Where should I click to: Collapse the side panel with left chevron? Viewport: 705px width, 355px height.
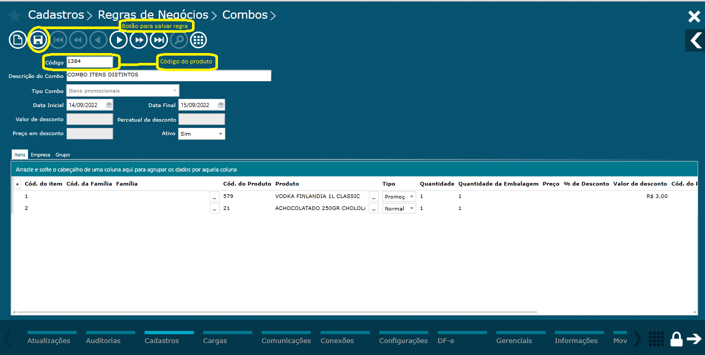695,40
